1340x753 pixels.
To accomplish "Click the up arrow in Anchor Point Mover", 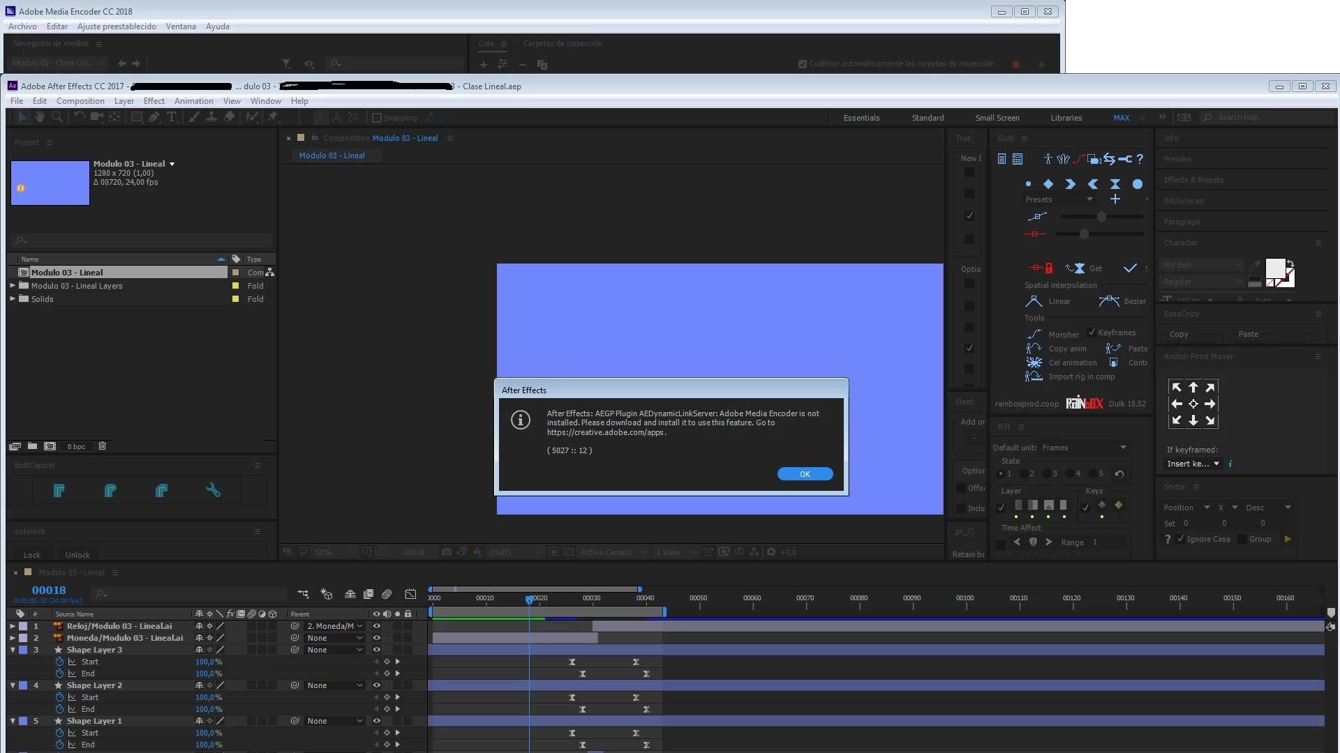I will (1193, 388).
